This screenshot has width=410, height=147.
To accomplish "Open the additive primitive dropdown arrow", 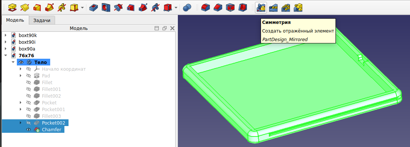I will tap(82, 7).
